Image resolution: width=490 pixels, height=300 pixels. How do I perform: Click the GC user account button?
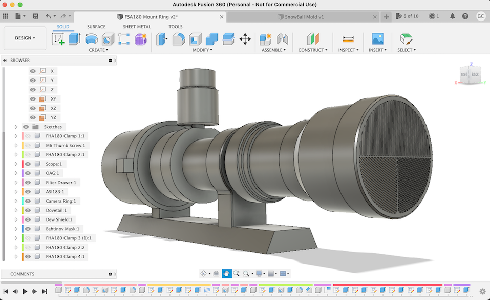(480, 16)
